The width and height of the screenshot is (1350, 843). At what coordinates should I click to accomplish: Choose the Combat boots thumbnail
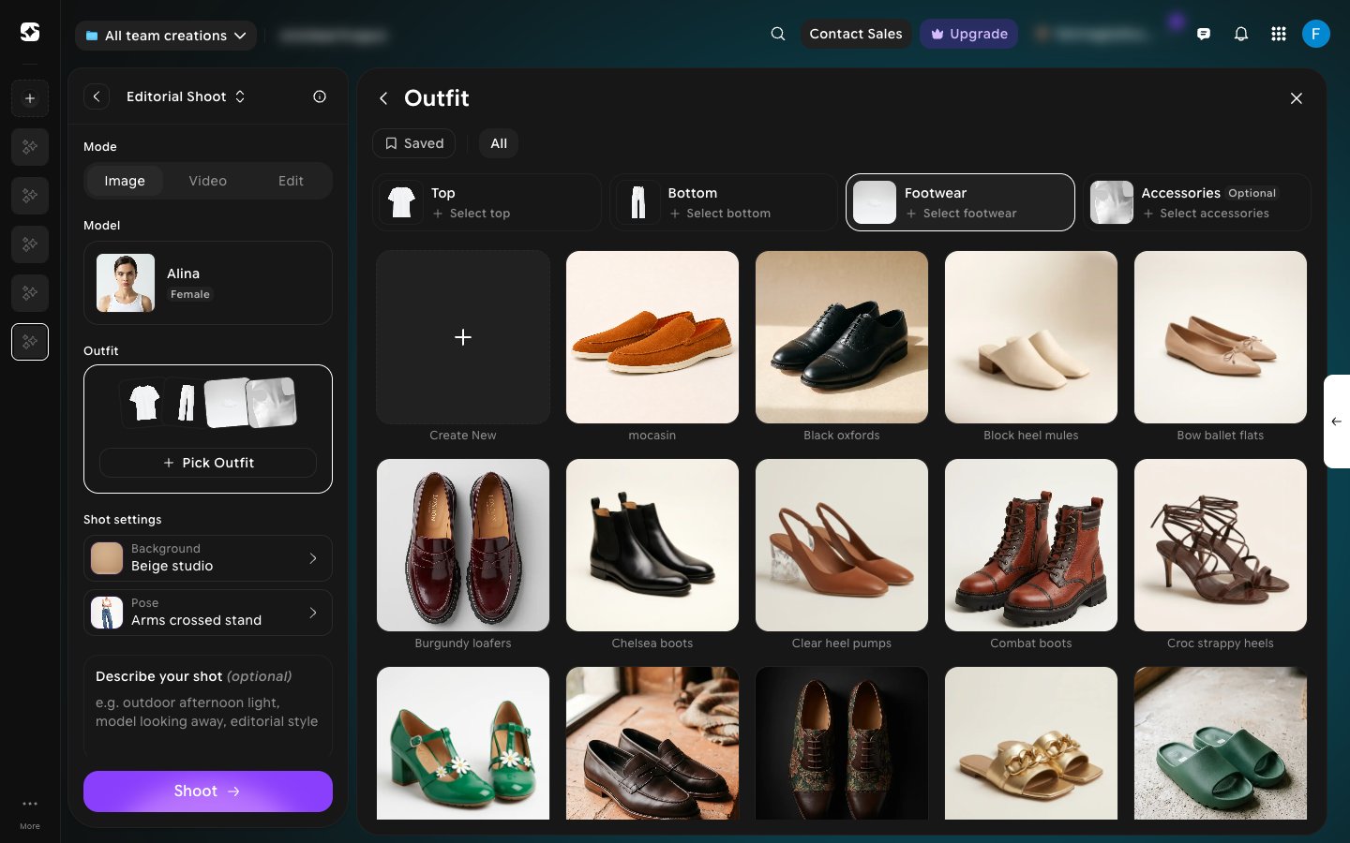pyautogui.click(x=1031, y=545)
